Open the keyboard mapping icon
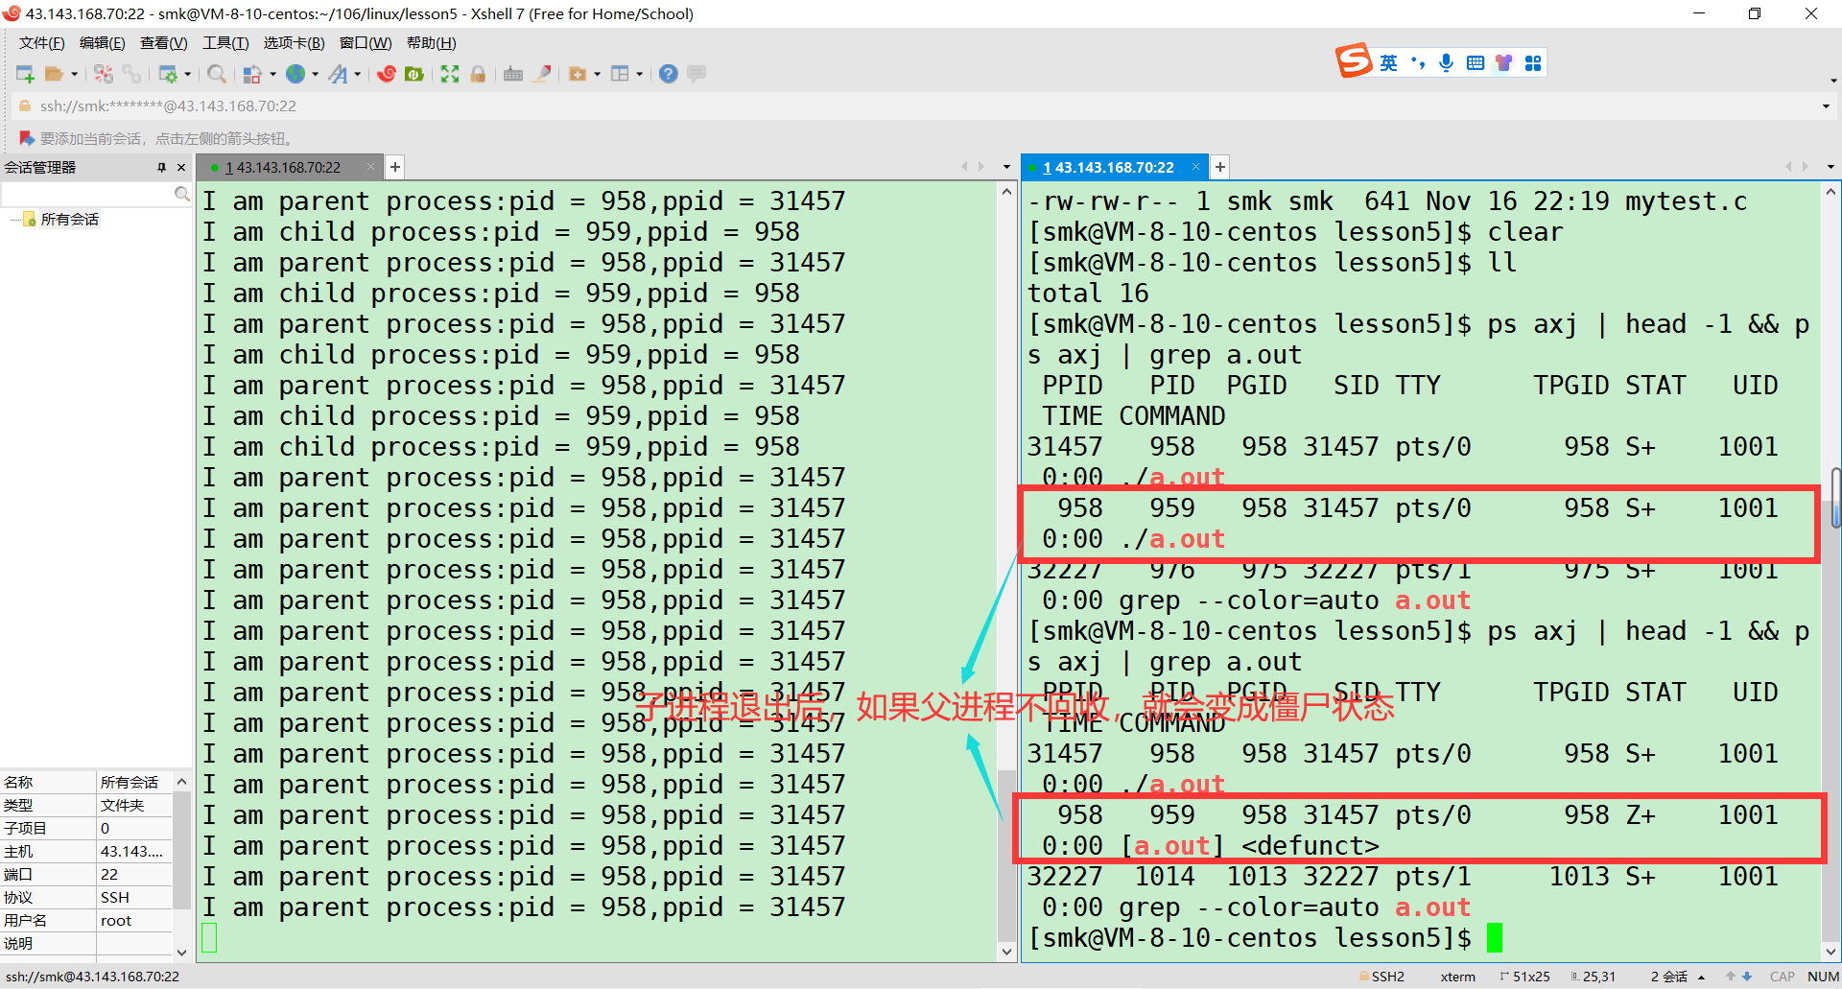 tap(513, 74)
